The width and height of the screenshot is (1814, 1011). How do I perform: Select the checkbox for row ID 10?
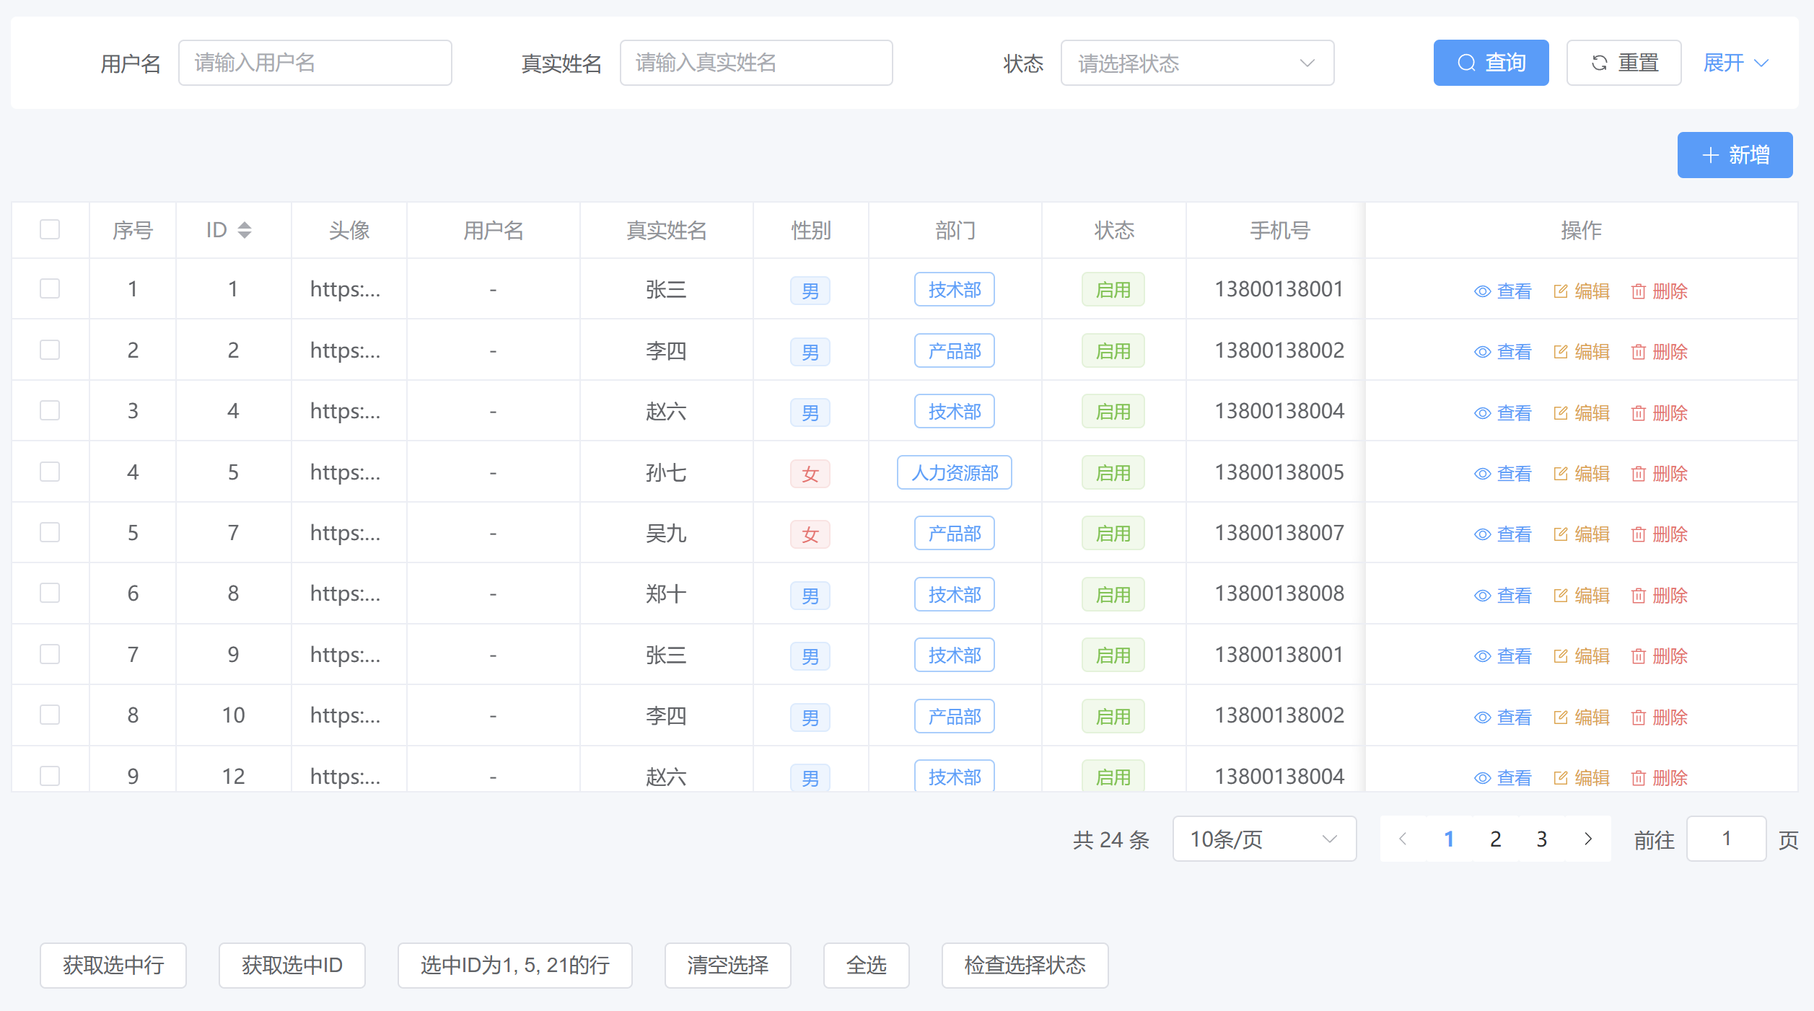[x=50, y=715]
